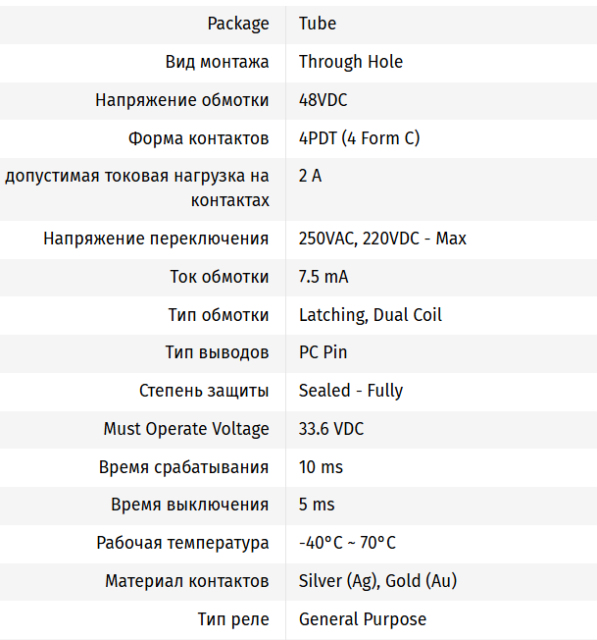The height and width of the screenshot is (640, 597).
Task: Click the "Through Hole" mounting value
Action: (x=350, y=62)
